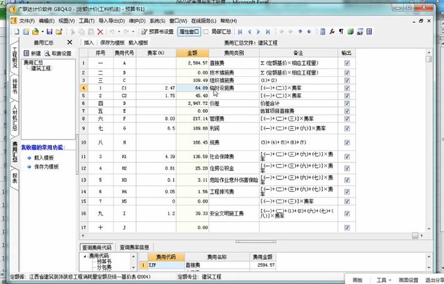444x284 pixels.
Task: Switch to the 报表 side tab
Action: [15, 178]
